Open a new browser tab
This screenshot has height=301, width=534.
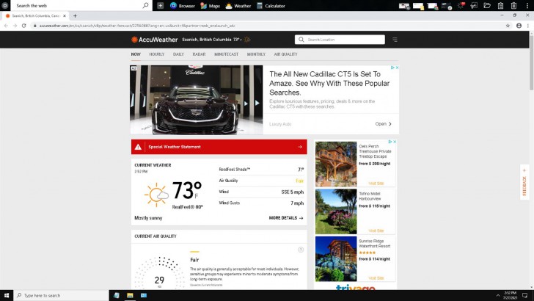(75, 15)
